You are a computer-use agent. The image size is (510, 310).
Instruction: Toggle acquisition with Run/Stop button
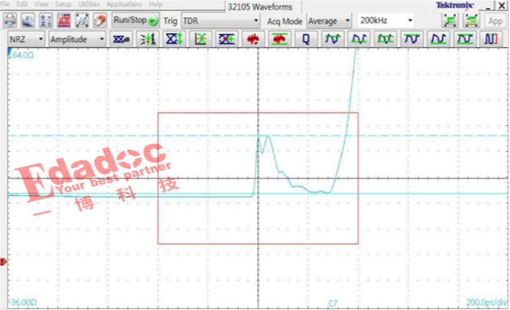[x=135, y=20]
